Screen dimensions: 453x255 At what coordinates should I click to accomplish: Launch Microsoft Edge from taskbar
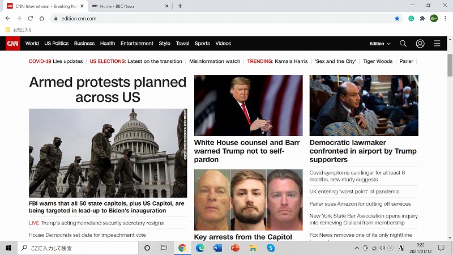coord(200,248)
